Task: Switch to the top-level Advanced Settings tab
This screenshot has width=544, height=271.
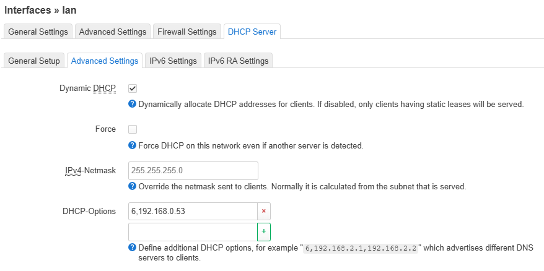Action: tap(113, 32)
